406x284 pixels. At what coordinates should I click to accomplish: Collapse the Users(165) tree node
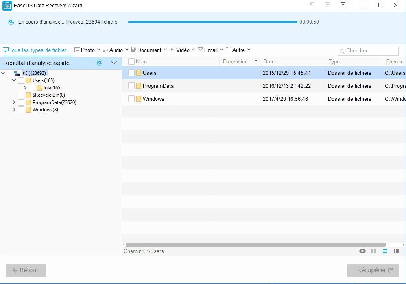point(14,80)
